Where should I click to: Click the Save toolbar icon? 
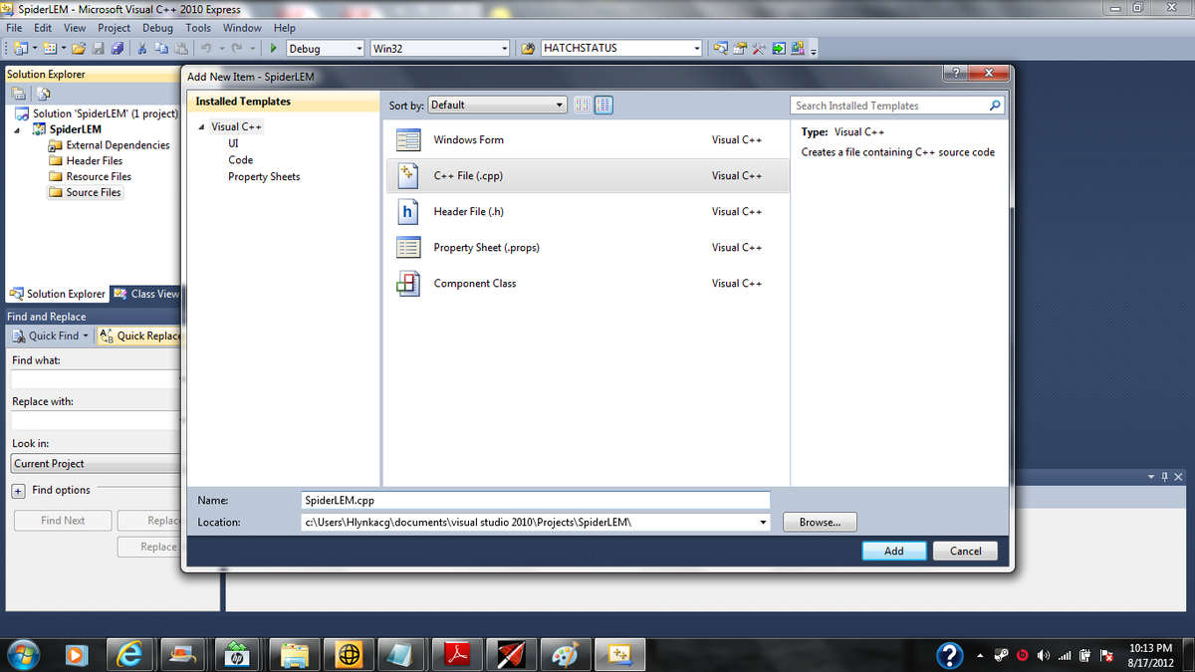tap(98, 48)
